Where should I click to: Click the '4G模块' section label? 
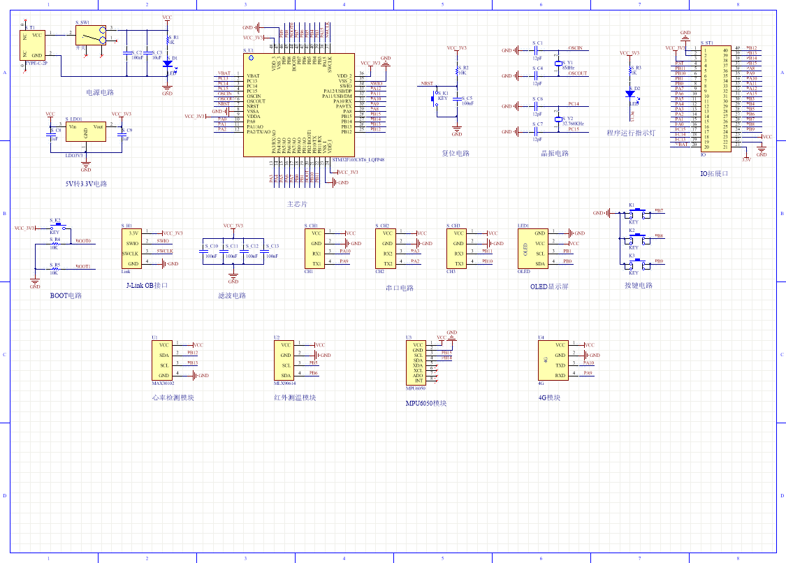coord(549,397)
